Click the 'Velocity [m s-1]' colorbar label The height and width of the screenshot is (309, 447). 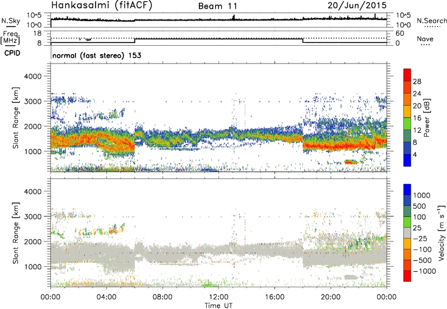coord(441,233)
